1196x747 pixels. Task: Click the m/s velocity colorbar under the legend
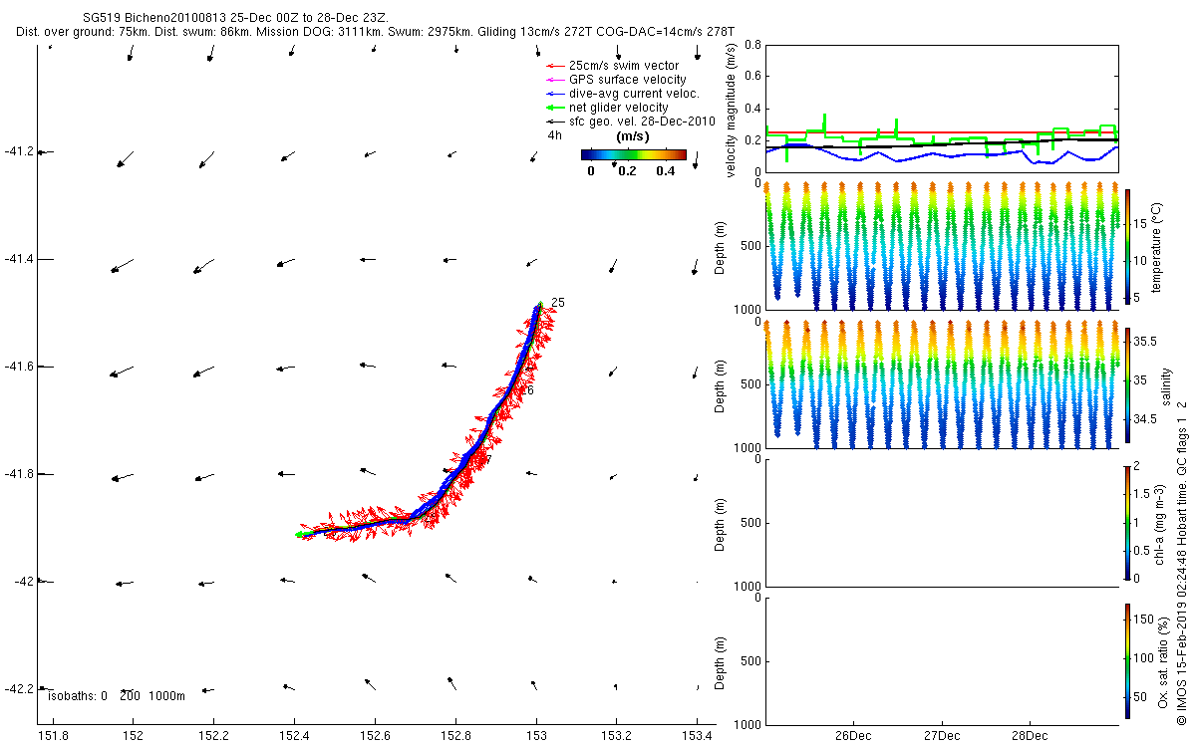pos(634,154)
